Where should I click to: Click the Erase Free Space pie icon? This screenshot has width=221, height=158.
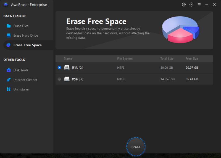pyautogui.click(x=9, y=45)
